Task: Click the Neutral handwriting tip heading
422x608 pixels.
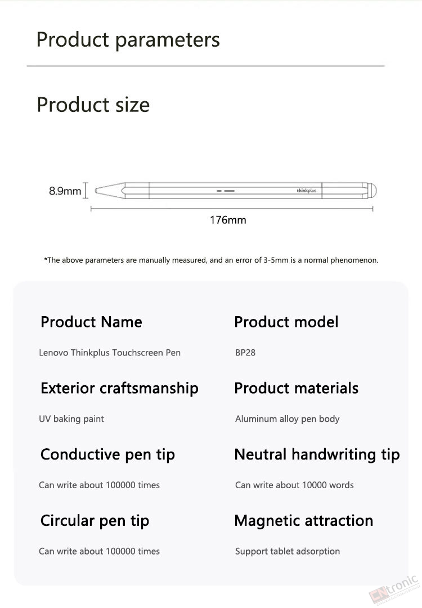Action: pos(317,454)
